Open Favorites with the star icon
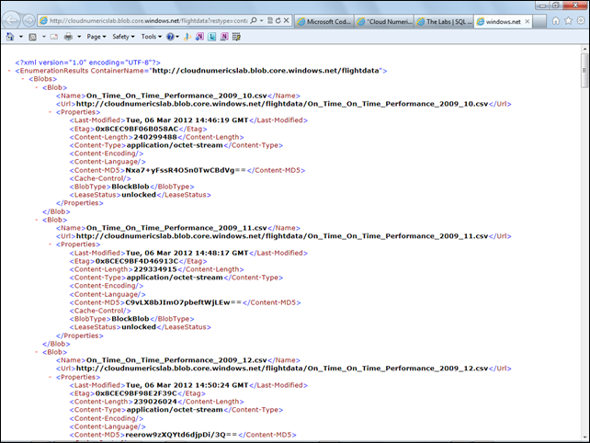This screenshot has height=443, width=590. pyautogui.click(x=568, y=21)
